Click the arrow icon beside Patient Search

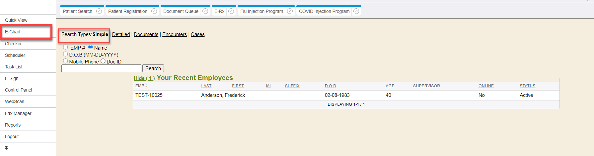coord(99,11)
